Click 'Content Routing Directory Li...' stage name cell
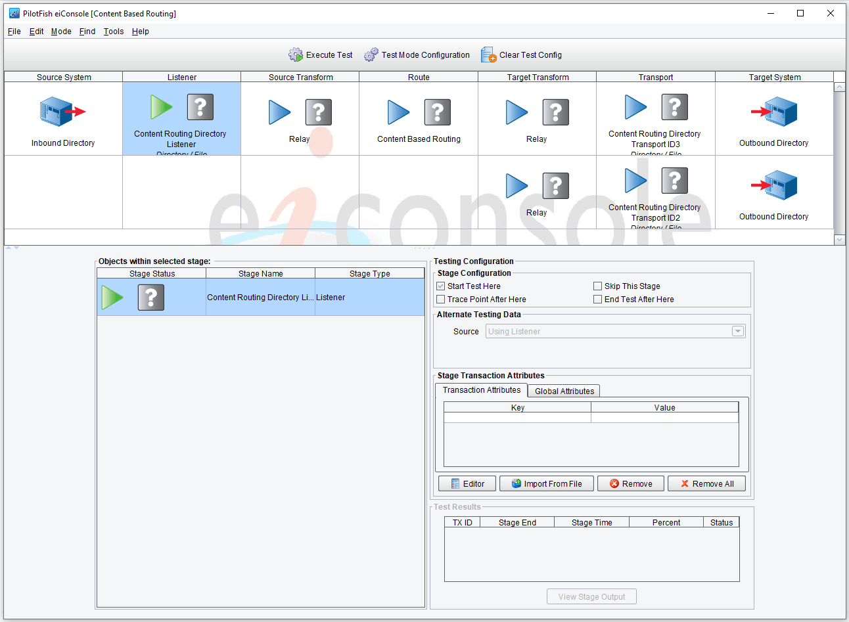Image resolution: width=849 pixels, height=622 pixels. tap(260, 298)
